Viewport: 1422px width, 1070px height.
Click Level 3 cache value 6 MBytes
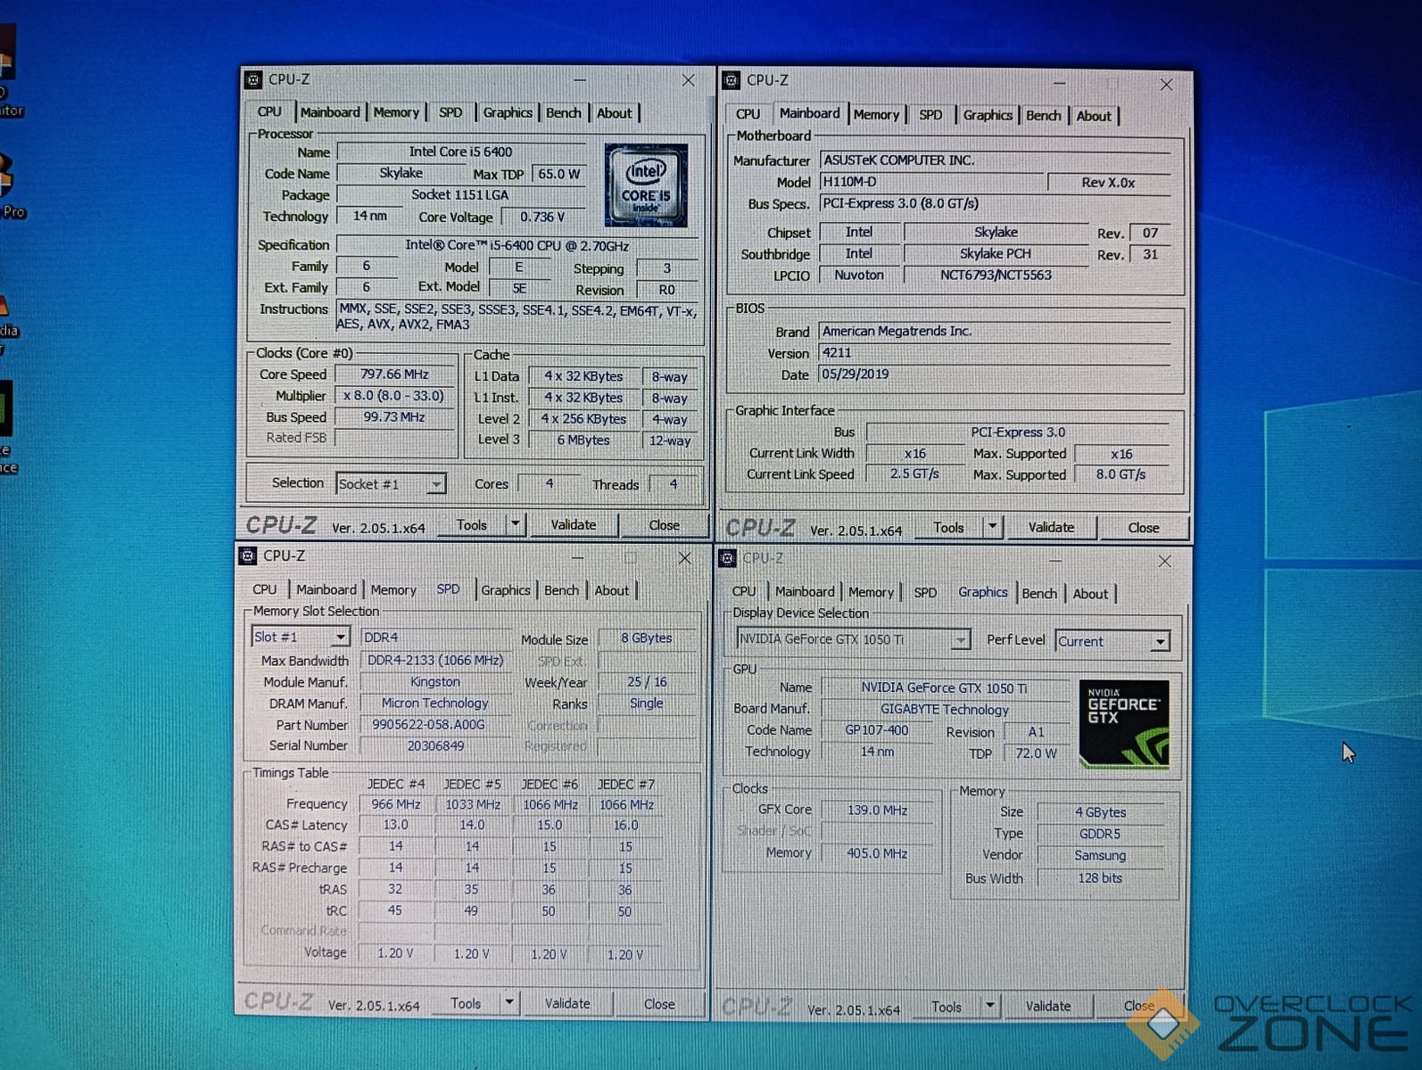583,440
